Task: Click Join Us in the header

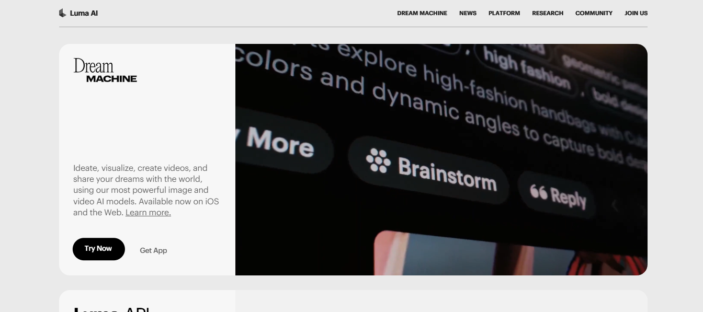Action: tap(636, 13)
